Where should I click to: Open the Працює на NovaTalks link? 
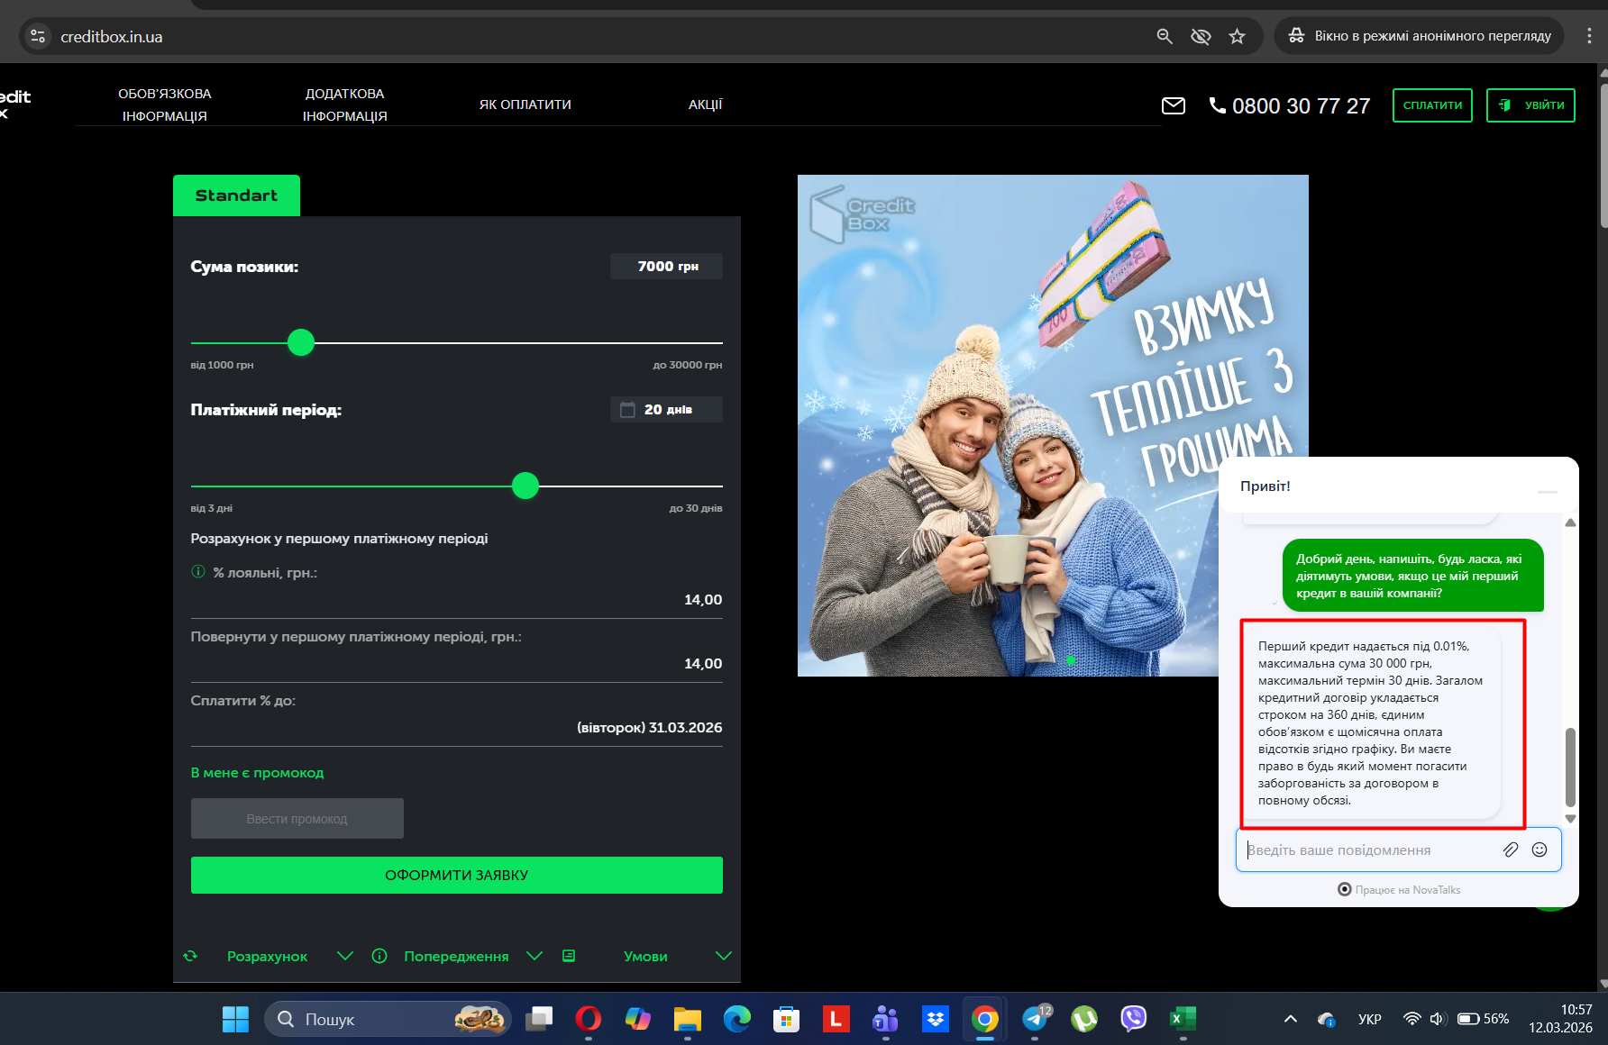click(1399, 889)
